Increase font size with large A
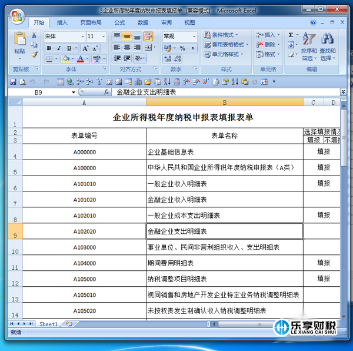 click(x=85, y=48)
